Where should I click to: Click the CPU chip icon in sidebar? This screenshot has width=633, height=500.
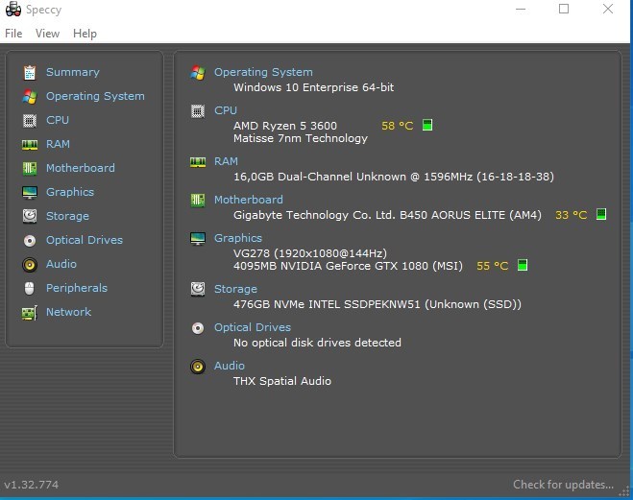point(30,120)
